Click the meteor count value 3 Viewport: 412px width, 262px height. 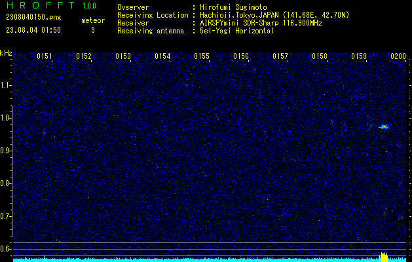click(x=92, y=30)
